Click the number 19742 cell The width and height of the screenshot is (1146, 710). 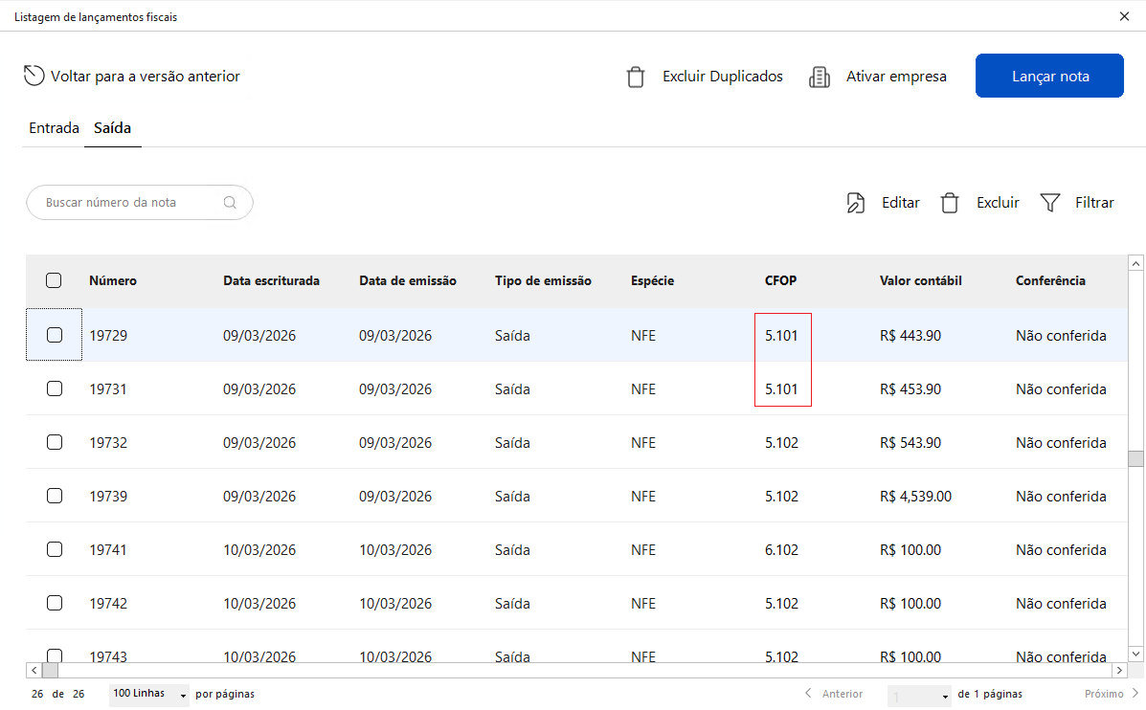click(x=108, y=604)
